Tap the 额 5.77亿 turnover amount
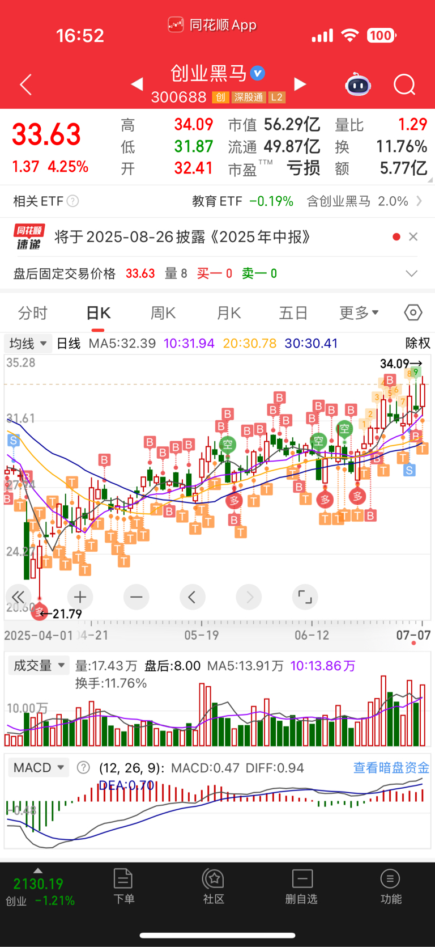This screenshot has height=947, width=435. click(x=381, y=168)
